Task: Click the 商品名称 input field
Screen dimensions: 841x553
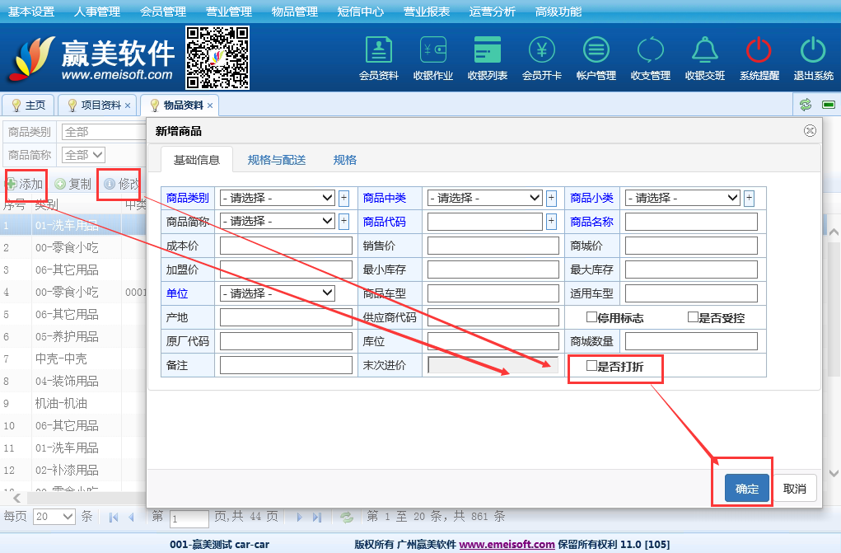Action: click(x=691, y=222)
